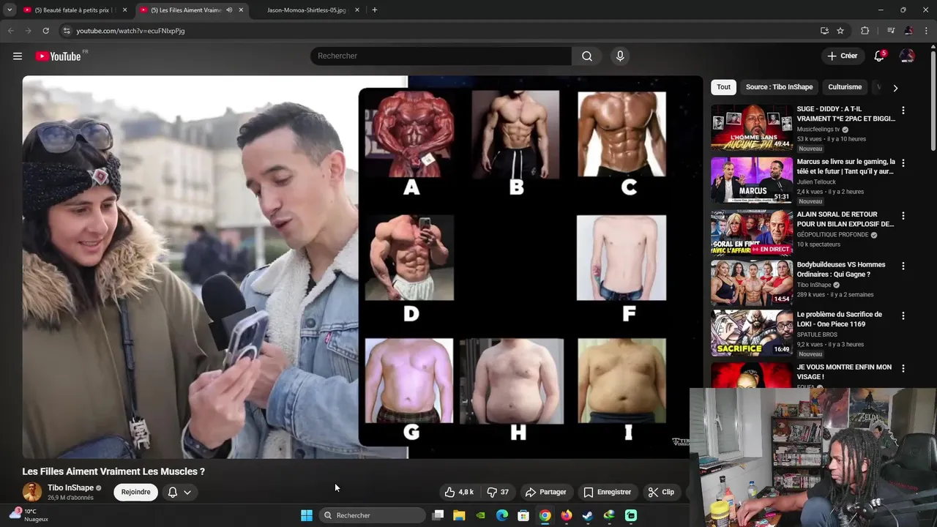Image resolution: width=937 pixels, height=527 pixels.
Task: Open options for the LOKI One Piece video
Action: click(903, 315)
